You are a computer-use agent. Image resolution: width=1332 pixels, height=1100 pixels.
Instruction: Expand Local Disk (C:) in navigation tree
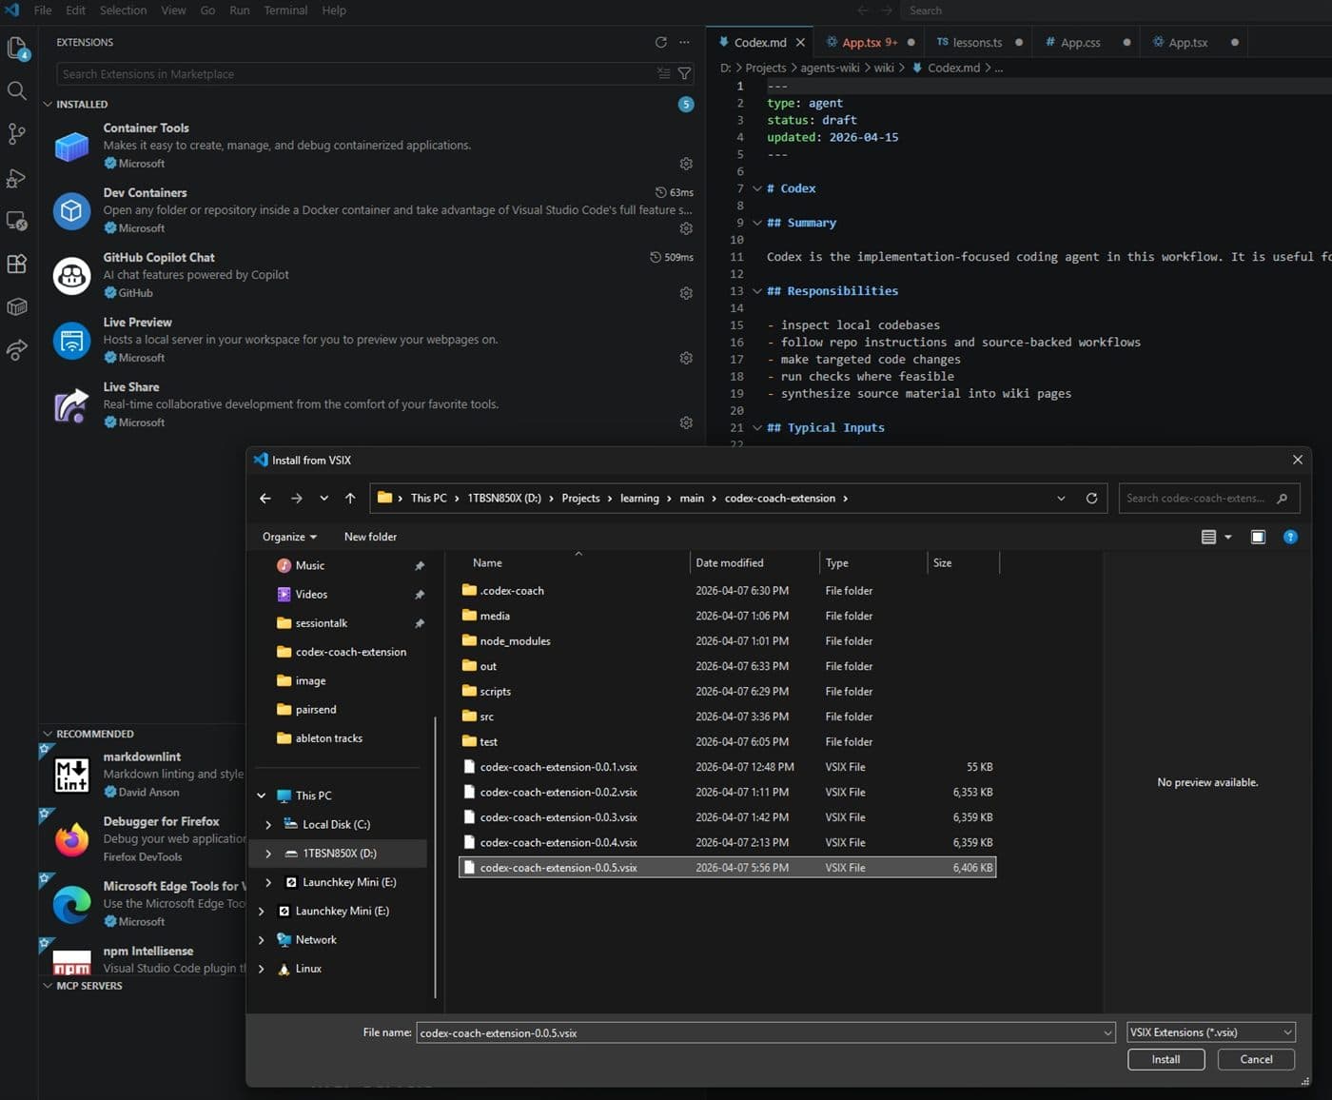[x=268, y=824]
